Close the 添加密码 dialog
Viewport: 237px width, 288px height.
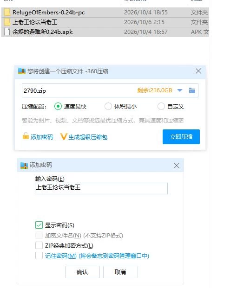click(x=177, y=166)
